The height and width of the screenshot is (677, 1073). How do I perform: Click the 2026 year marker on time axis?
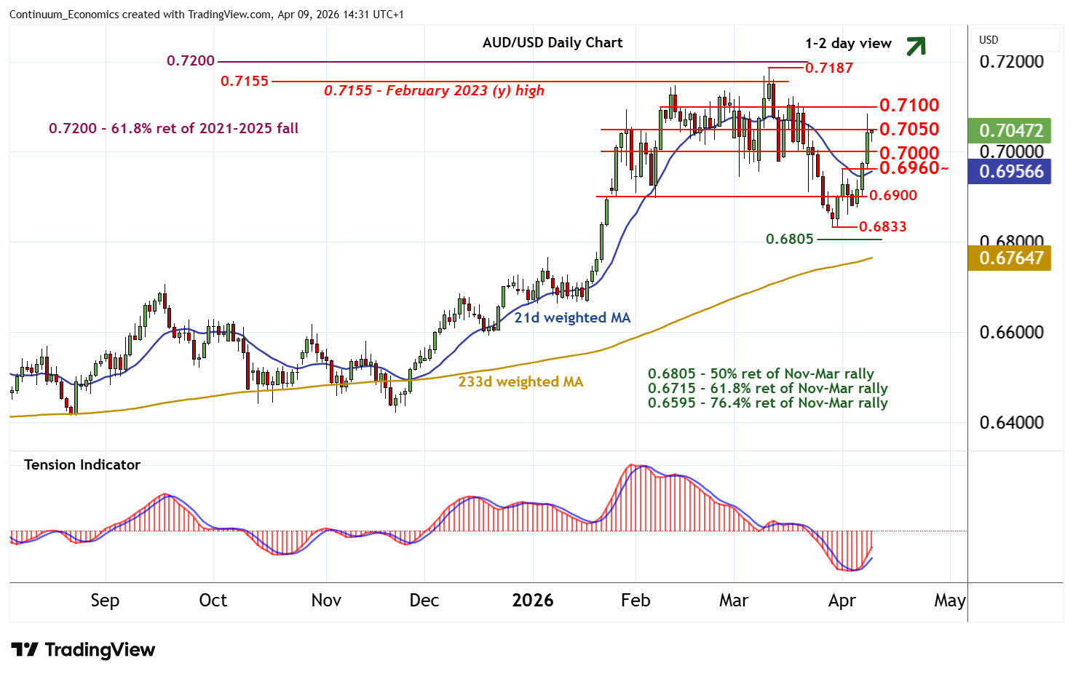pyautogui.click(x=532, y=601)
